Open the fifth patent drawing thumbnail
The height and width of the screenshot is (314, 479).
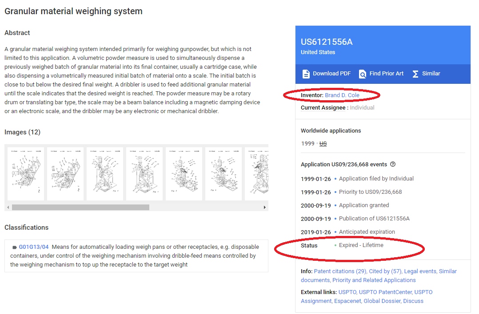pos(184,174)
